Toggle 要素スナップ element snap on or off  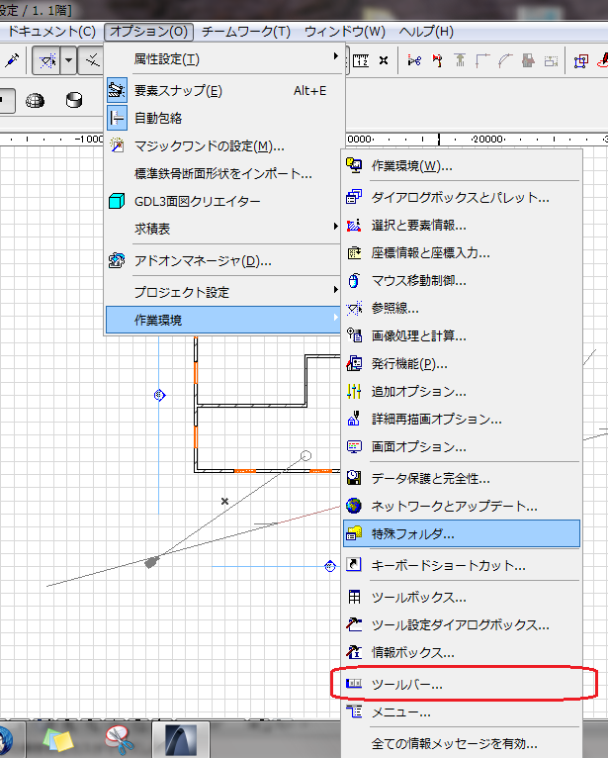(178, 91)
